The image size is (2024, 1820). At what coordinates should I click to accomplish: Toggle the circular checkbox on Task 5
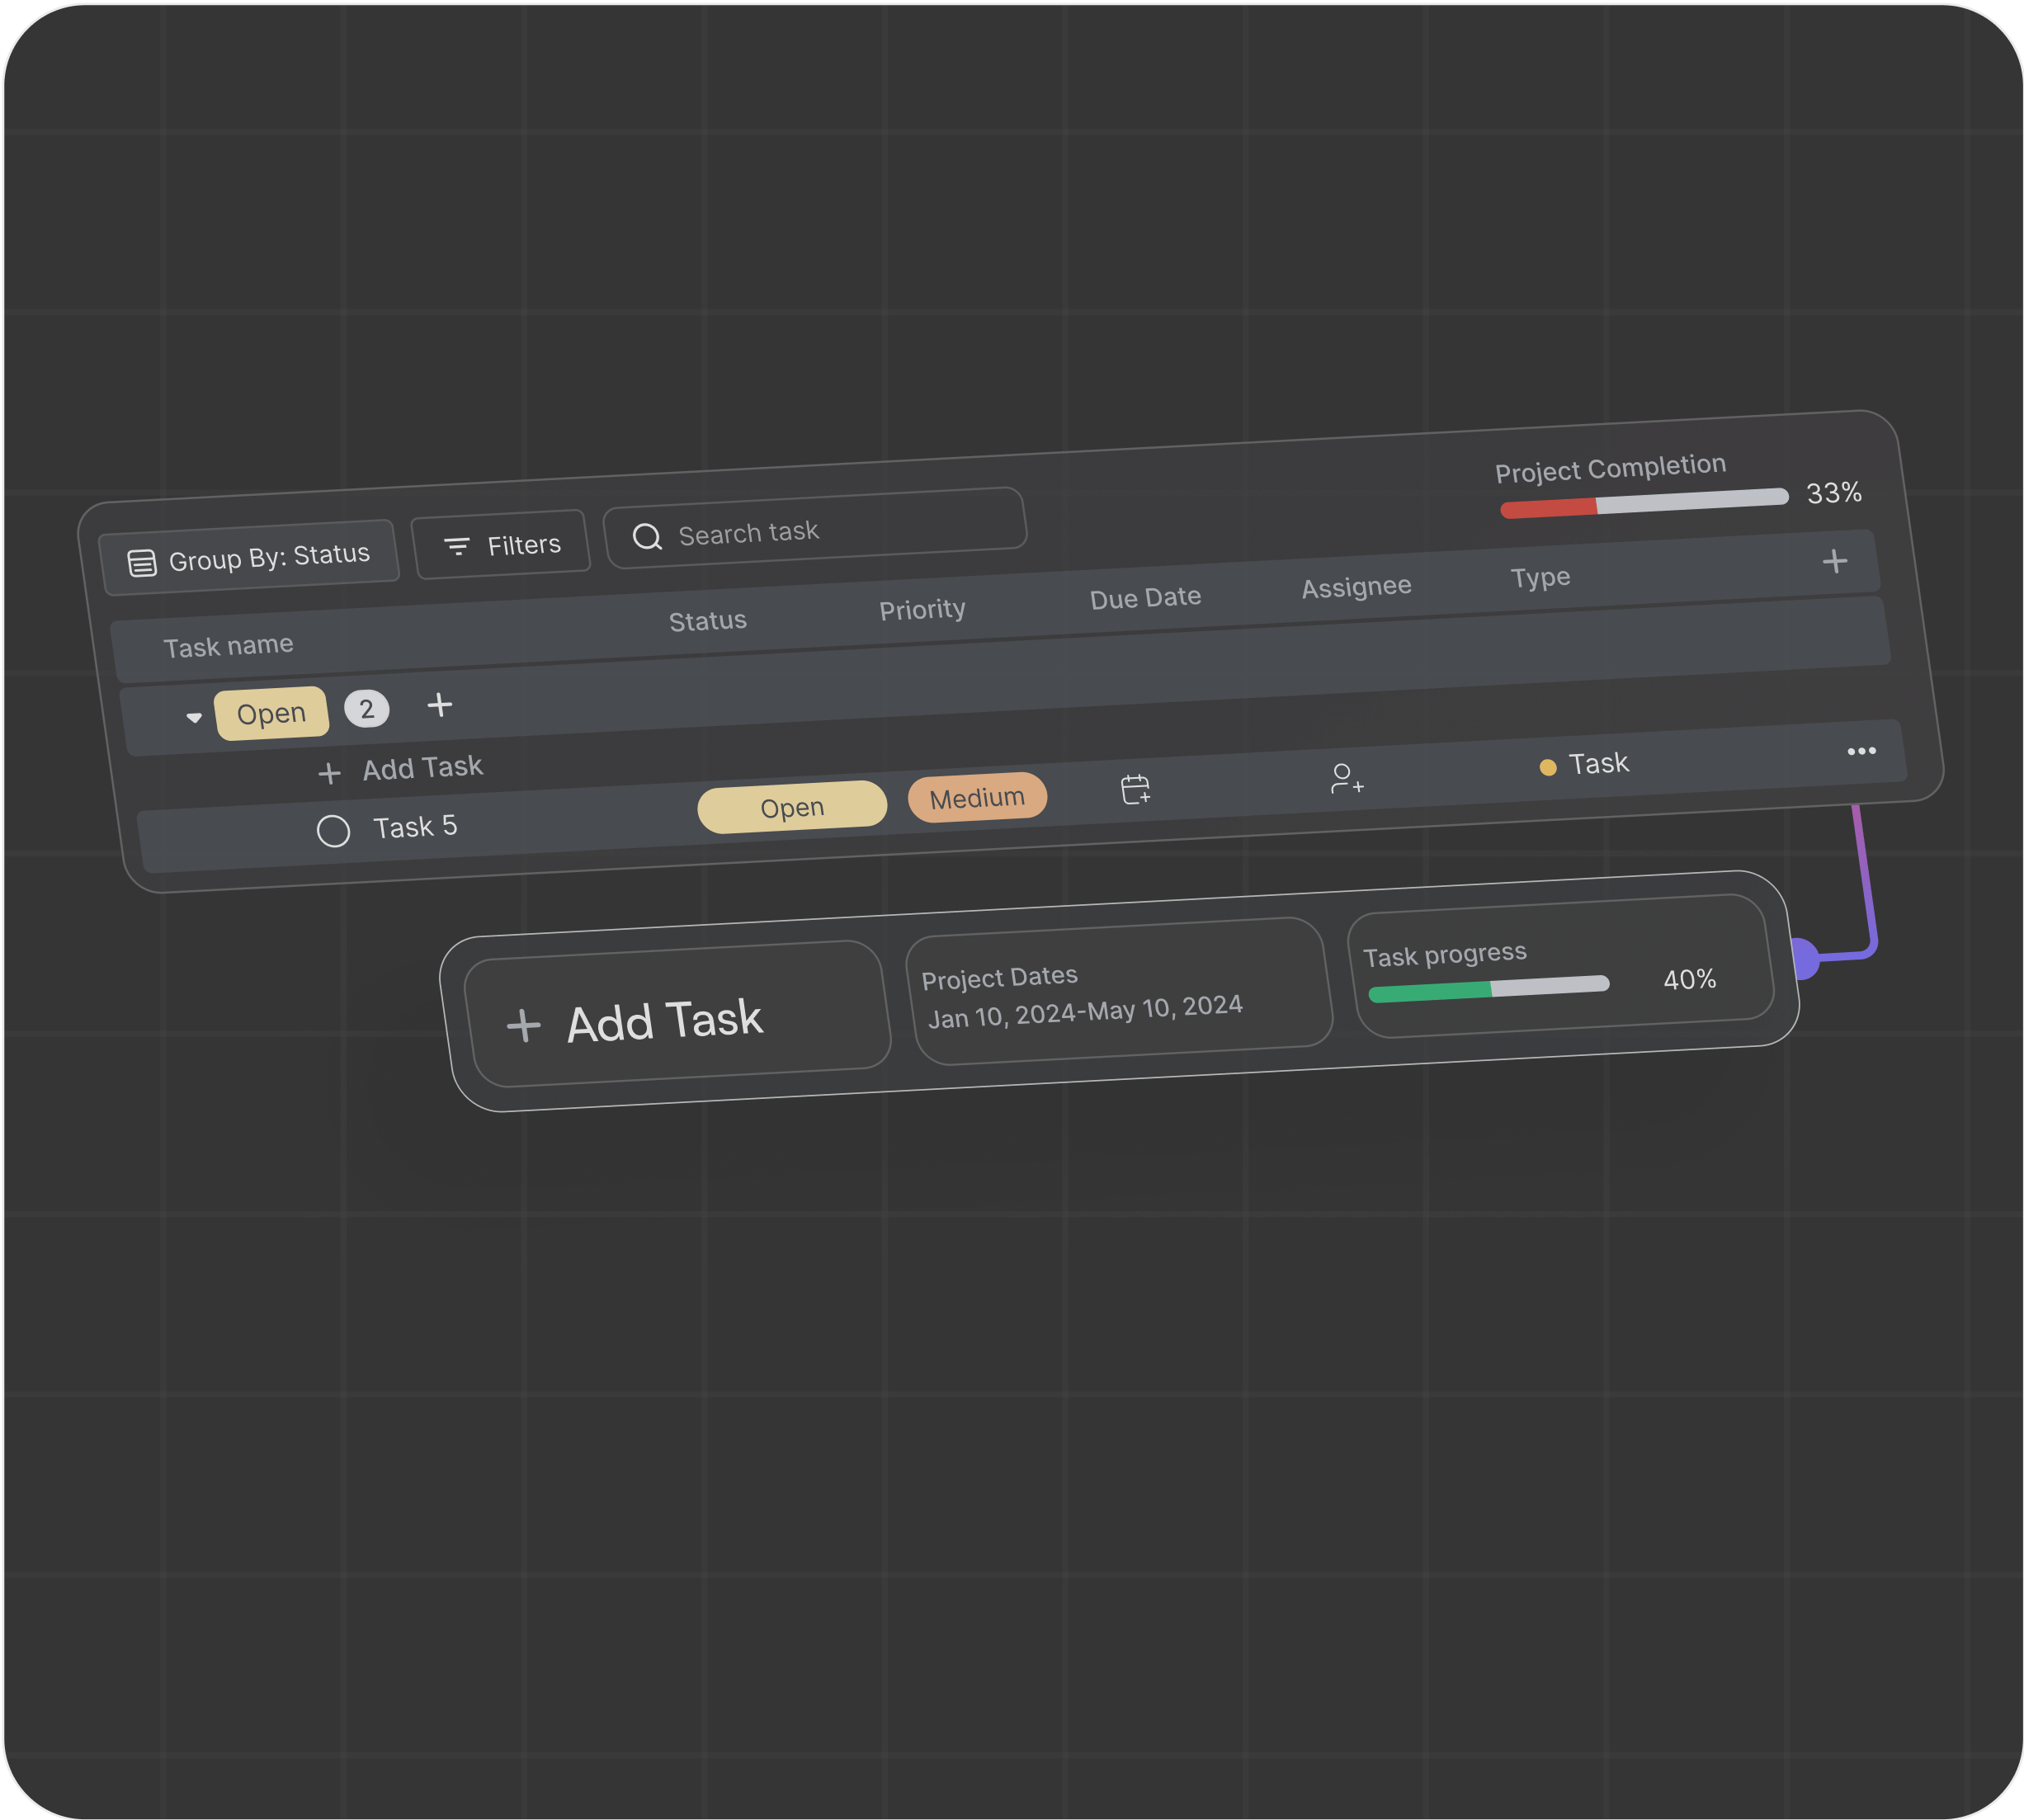(332, 824)
